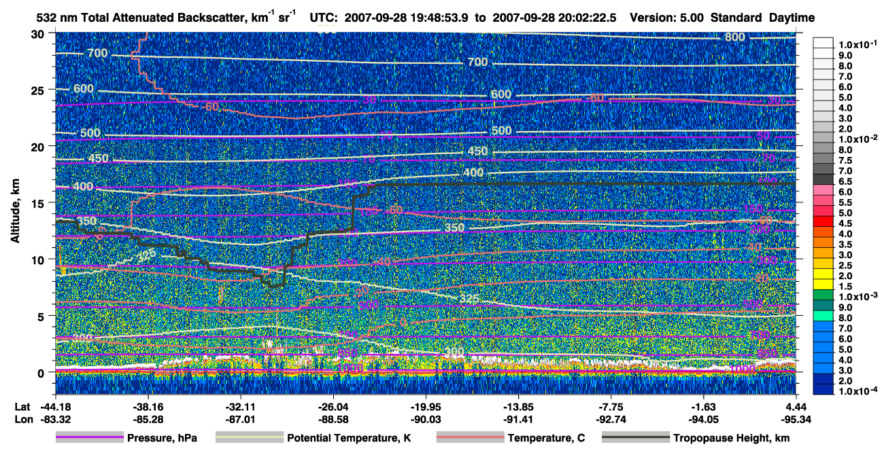Click the salmon Temperature legend line sample
The height and width of the screenshot is (453, 884).
tap(470, 438)
